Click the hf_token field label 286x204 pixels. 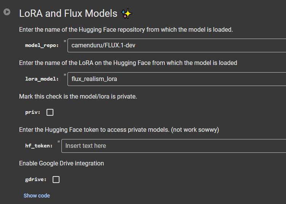(x=39, y=146)
